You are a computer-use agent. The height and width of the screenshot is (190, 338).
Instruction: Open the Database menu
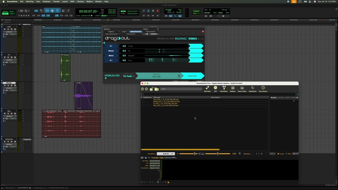coord(46,2)
